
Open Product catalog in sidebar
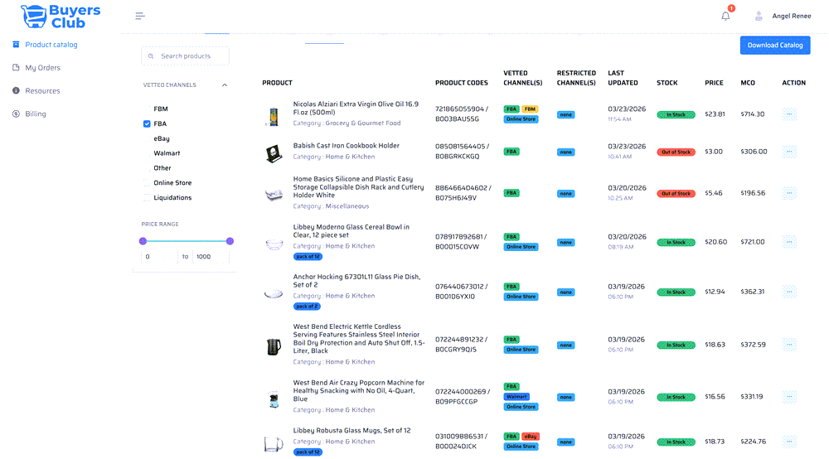[51, 45]
